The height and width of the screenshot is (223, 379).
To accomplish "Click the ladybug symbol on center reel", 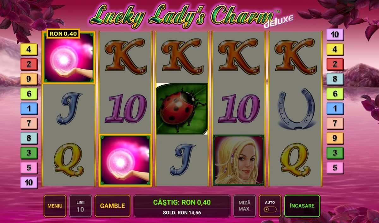I will coord(182,109).
